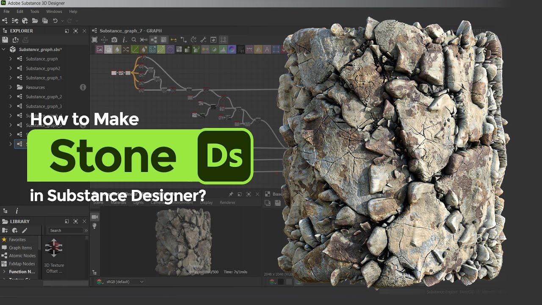Add the FX-Map grid node

coord(179,50)
